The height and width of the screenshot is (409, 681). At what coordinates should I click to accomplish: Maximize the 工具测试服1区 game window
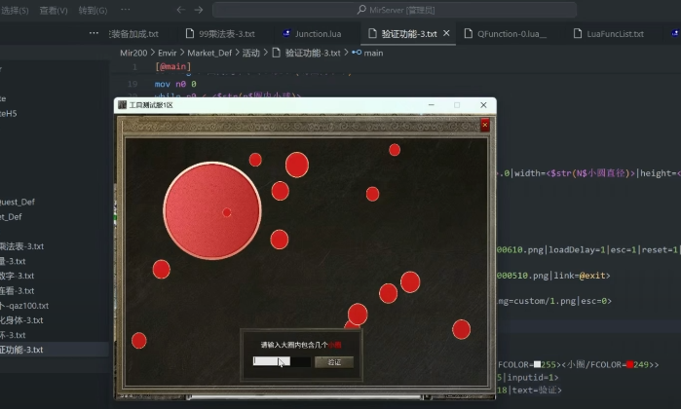(456, 104)
